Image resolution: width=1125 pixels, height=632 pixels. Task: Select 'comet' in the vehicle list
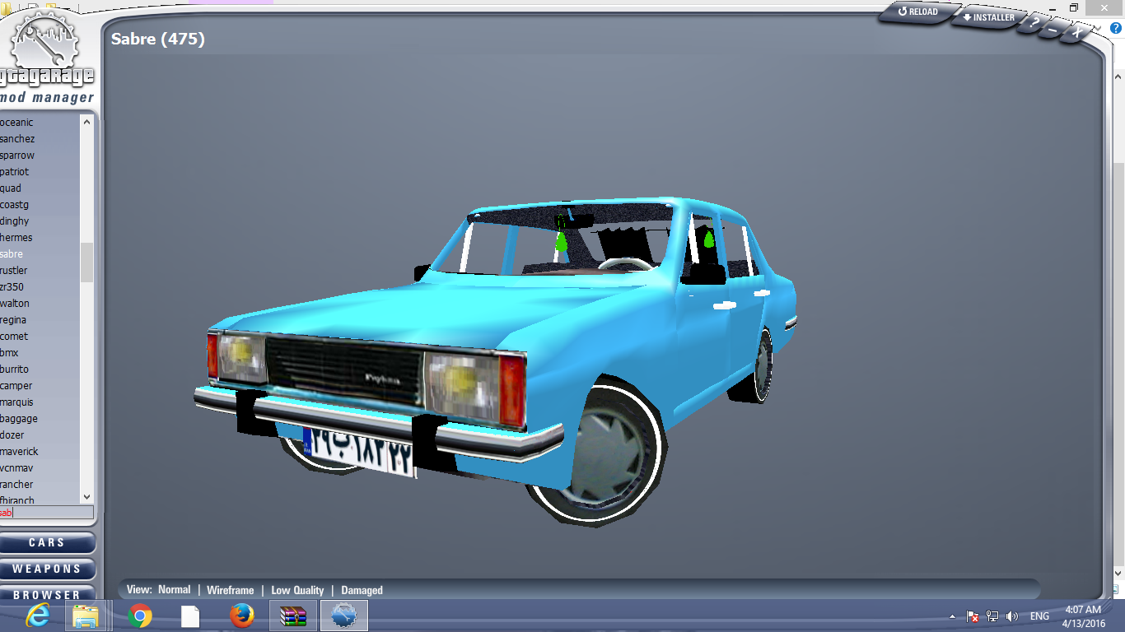point(14,337)
